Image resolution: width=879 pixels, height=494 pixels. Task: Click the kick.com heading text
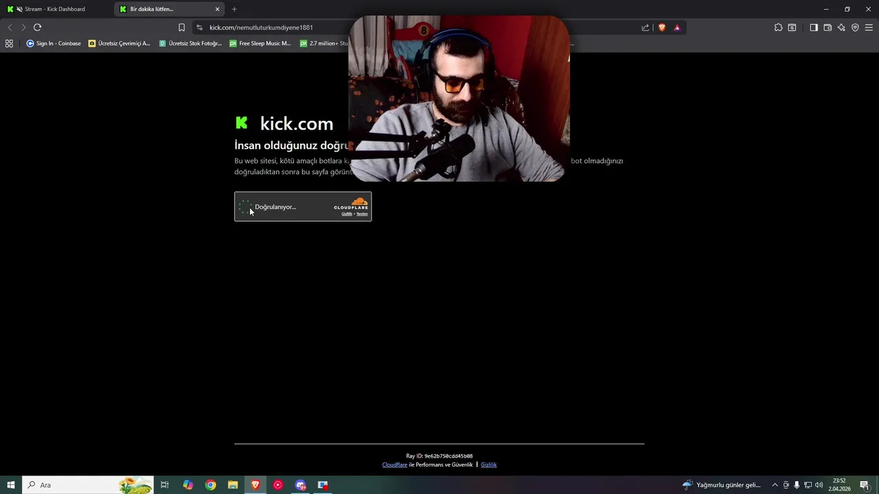tap(297, 123)
